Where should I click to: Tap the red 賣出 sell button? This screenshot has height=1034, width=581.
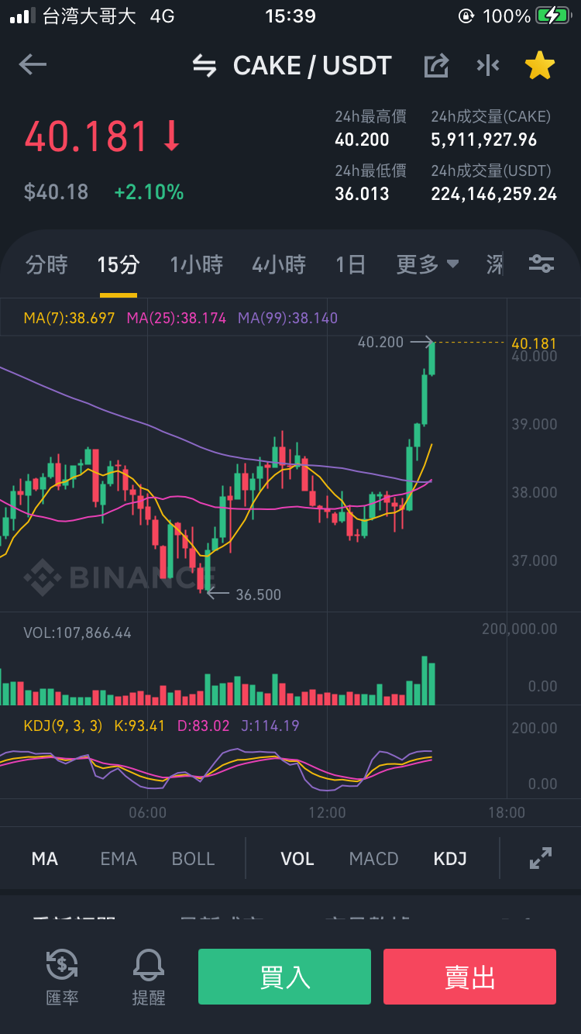tap(469, 977)
